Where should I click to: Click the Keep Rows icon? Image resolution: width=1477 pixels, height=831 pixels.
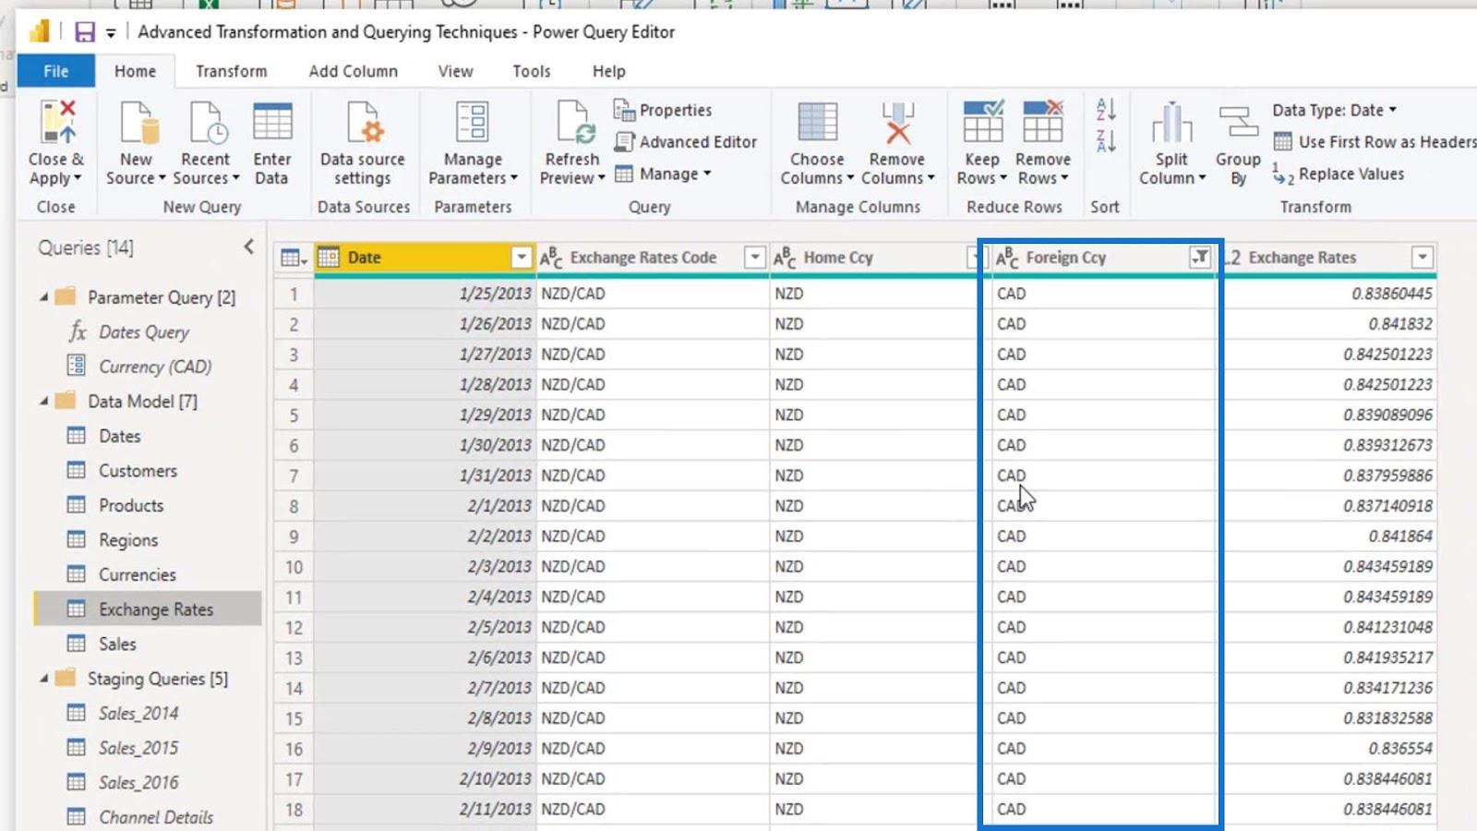[x=982, y=122]
